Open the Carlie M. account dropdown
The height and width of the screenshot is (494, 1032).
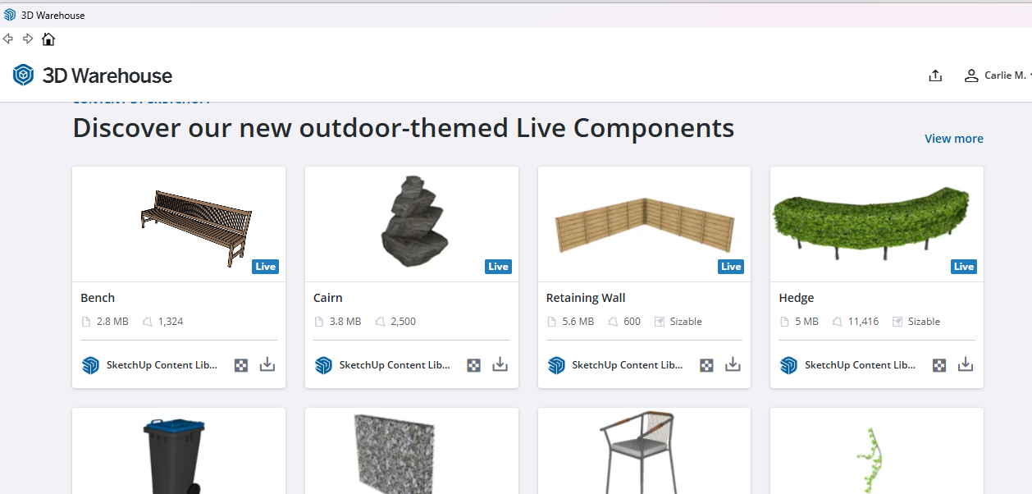pyautogui.click(x=997, y=75)
